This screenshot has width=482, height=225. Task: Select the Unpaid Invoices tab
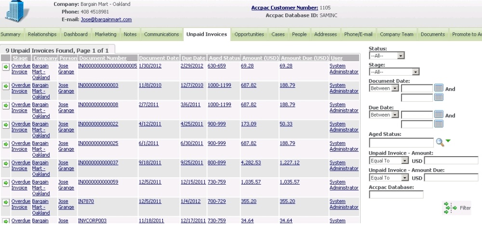(x=207, y=34)
